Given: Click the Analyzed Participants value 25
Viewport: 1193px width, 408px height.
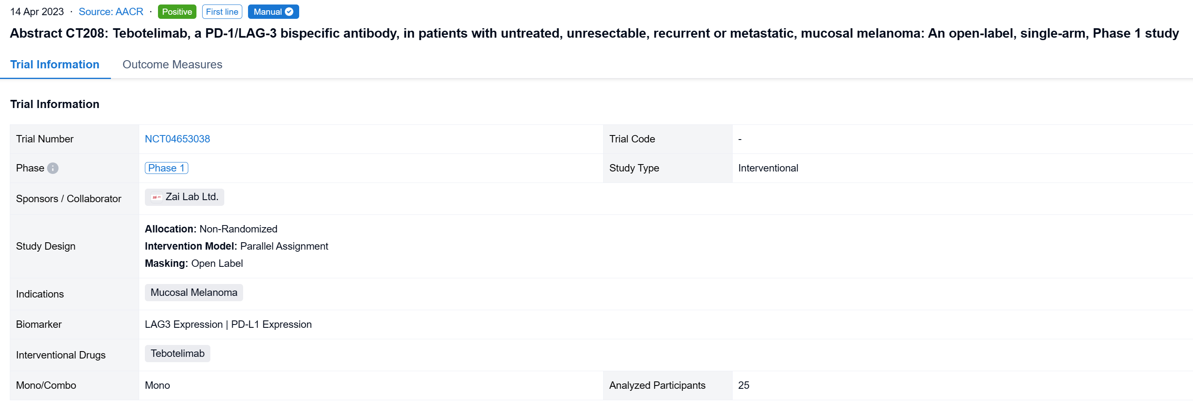Looking at the screenshot, I should pyautogui.click(x=743, y=385).
